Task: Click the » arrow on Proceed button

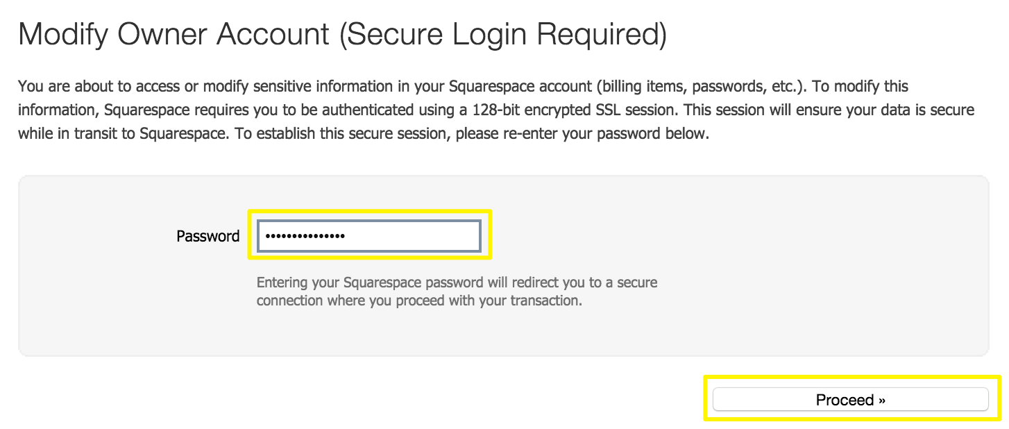Action: (881, 400)
